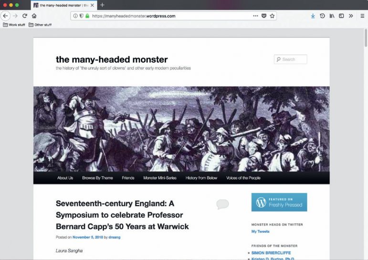Open the Library icon
This screenshot has width=368, height=260.
[332, 16]
